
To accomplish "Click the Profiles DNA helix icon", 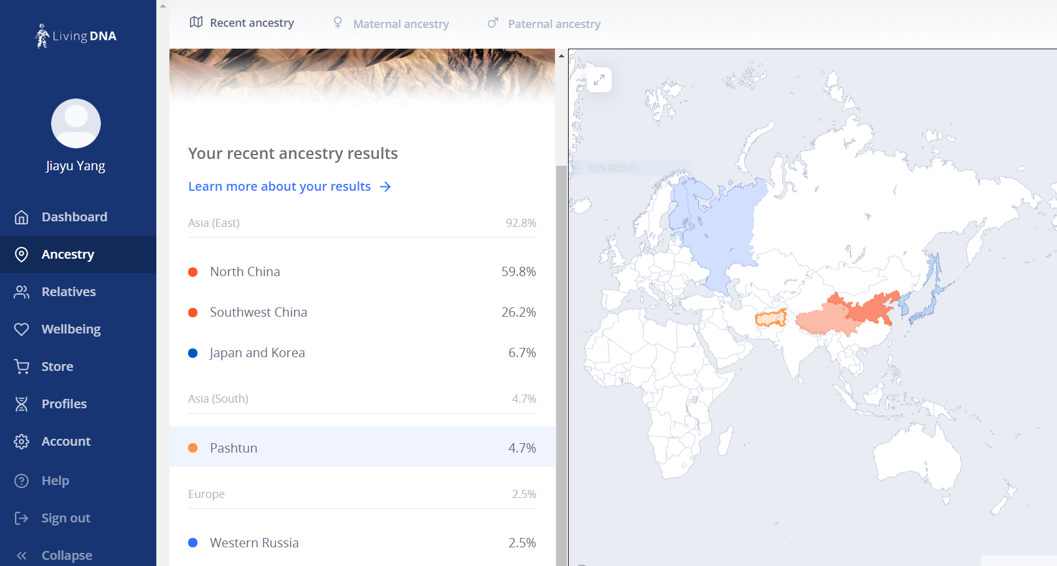I will 22,404.
